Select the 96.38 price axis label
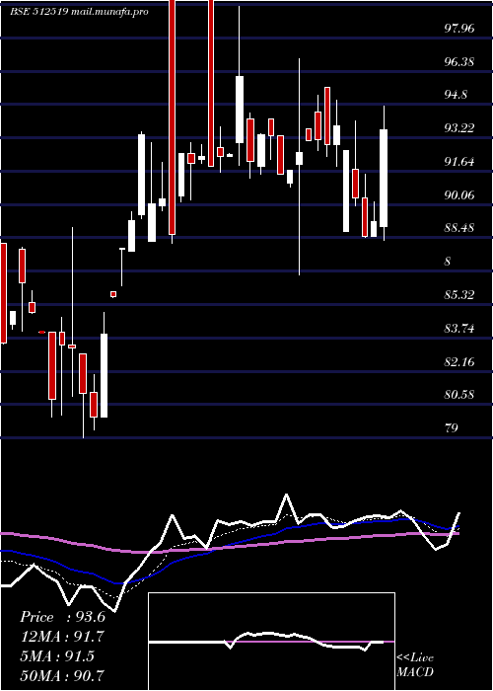 pos(459,62)
